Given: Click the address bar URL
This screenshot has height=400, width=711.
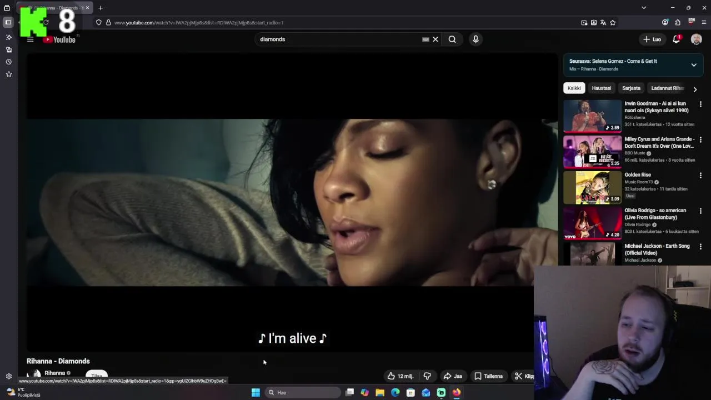Looking at the screenshot, I should coord(199,23).
